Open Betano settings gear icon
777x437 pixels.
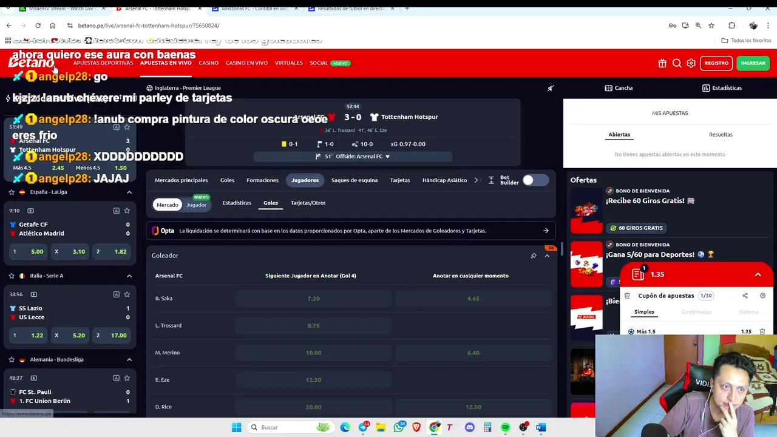[x=691, y=63]
